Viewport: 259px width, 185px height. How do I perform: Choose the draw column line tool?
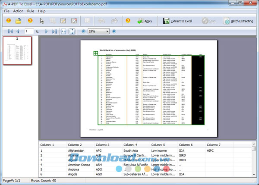(x=63, y=21)
